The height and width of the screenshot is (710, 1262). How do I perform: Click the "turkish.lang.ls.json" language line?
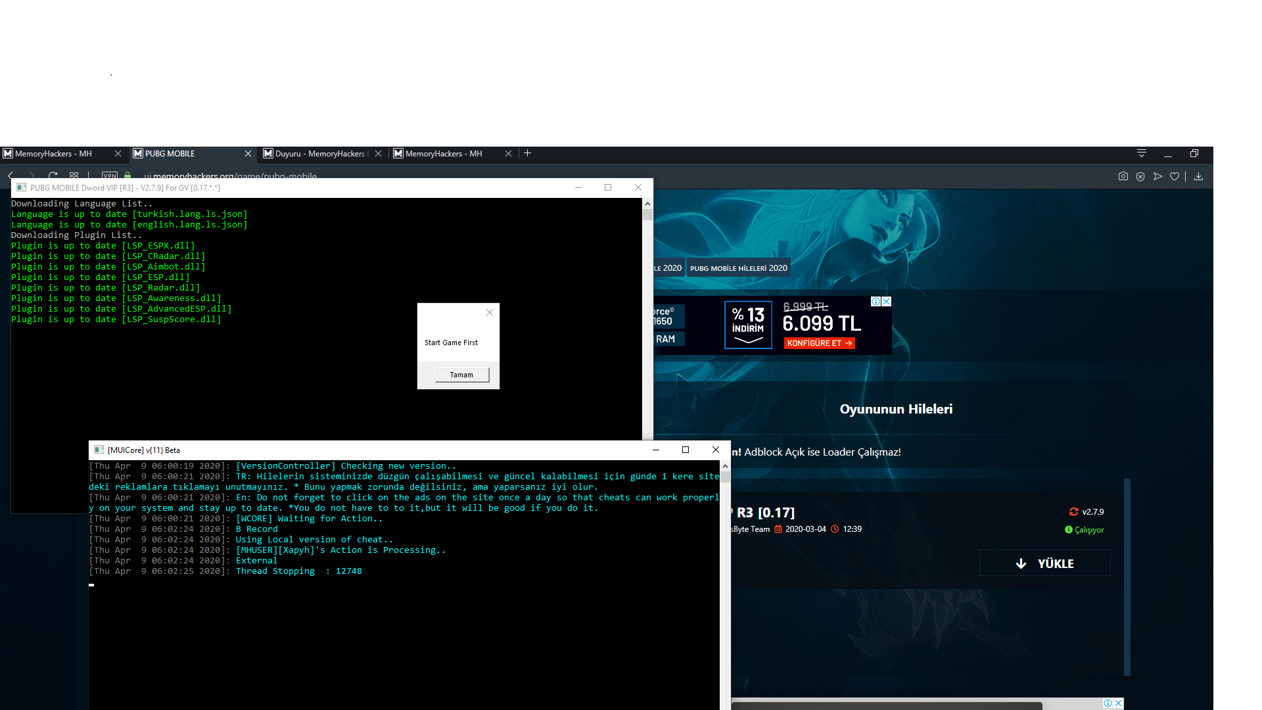129,214
